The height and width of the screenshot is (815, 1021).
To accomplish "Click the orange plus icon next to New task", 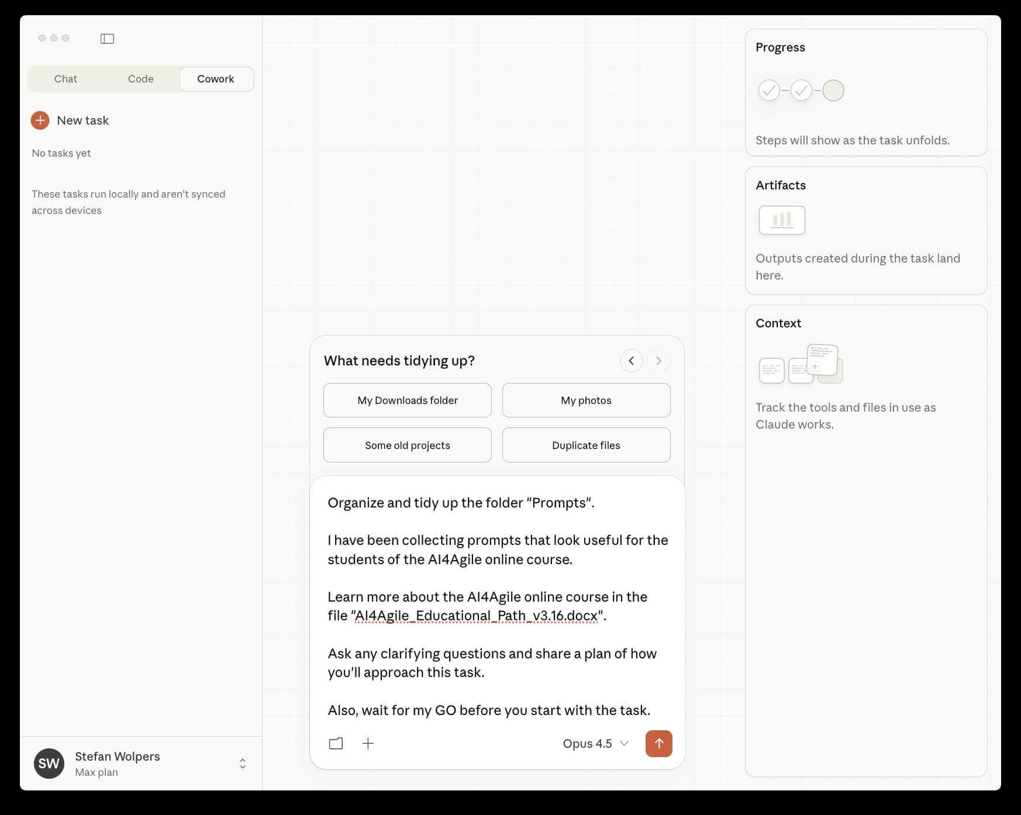I will (x=39, y=120).
